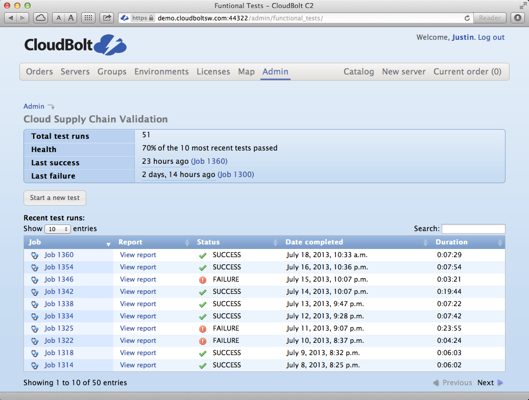
Task: Click the Reader button in address bar
Action: 490,18
